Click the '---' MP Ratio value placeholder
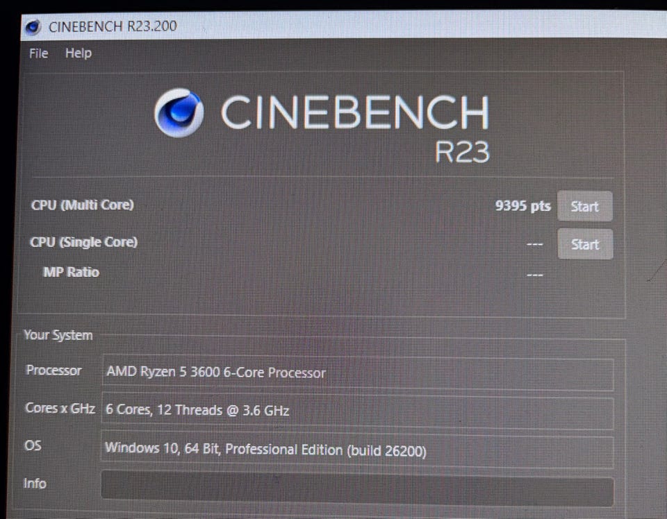Viewport: 667px width, 519px height. coord(535,275)
